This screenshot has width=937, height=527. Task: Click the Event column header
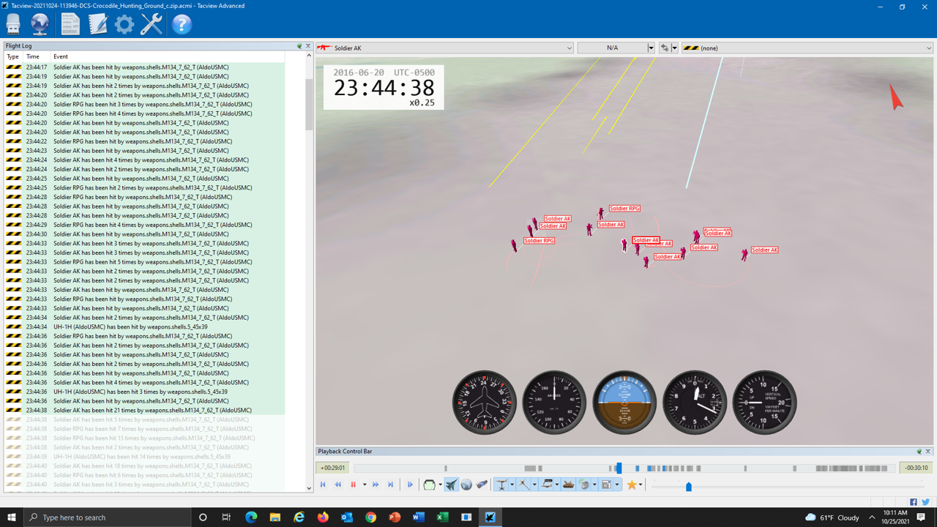click(60, 56)
